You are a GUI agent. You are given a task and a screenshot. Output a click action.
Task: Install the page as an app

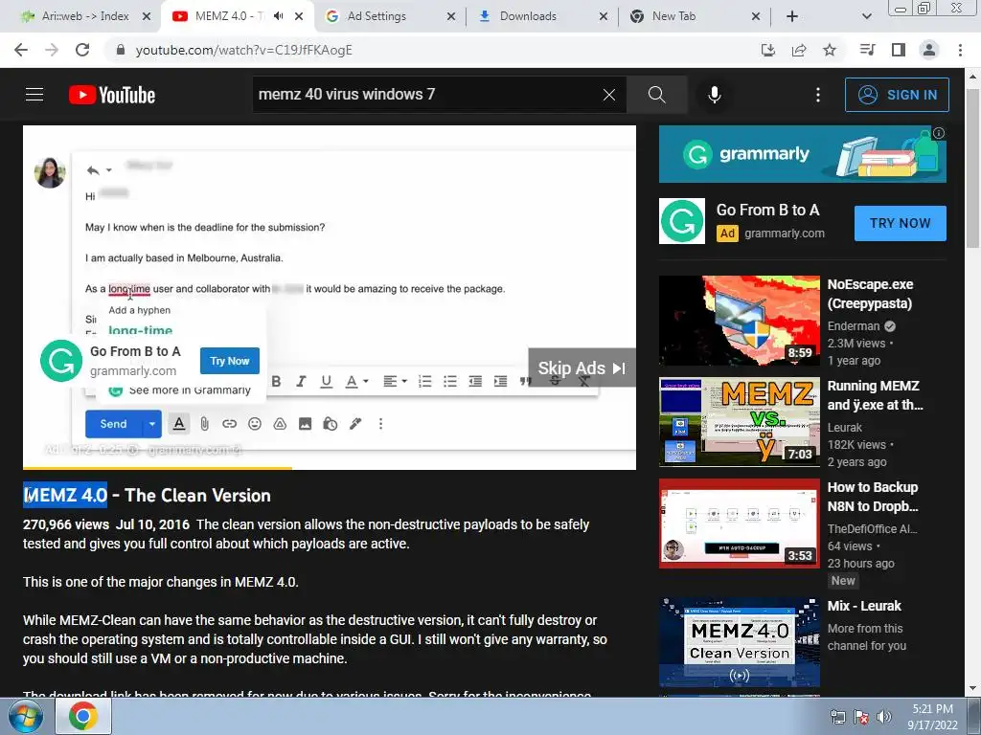(767, 50)
